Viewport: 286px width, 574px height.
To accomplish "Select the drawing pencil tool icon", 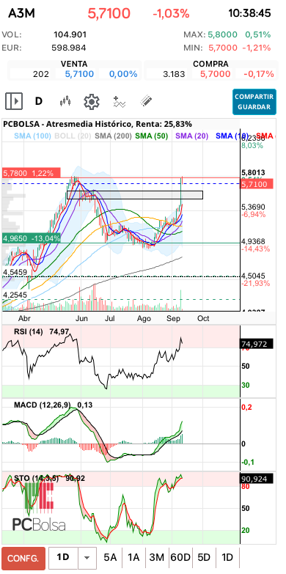I will click(146, 101).
